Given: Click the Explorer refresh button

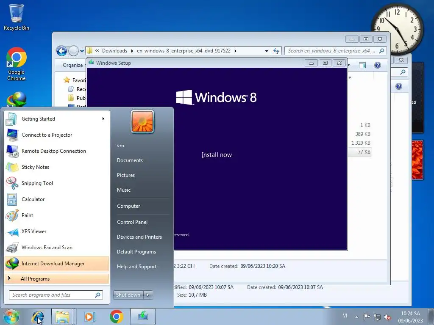Looking at the screenshot, I should point(276,51).
